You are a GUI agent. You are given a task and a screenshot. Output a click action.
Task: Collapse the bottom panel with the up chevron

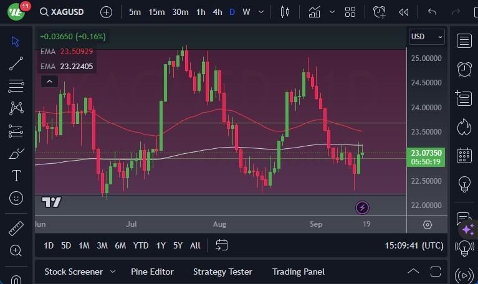coord(413,272)
